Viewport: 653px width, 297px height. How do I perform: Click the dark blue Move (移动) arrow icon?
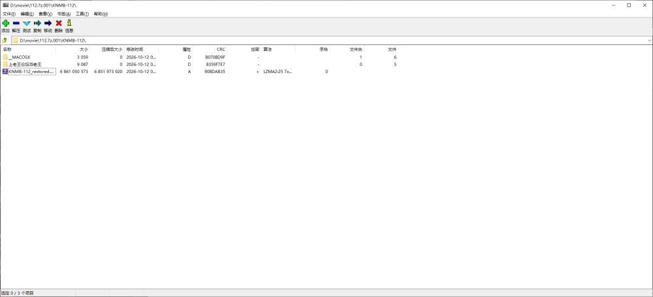pyautogui.click(x=48, y=23)
